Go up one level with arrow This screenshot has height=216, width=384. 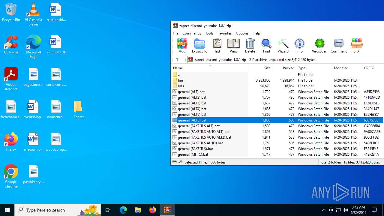tap(177, 59)
